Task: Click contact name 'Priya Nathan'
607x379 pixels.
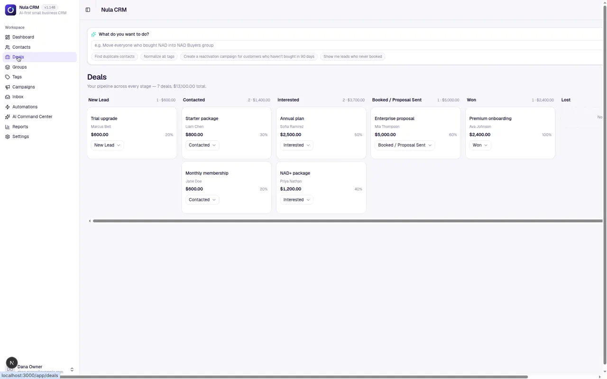Action: [291, 181]
